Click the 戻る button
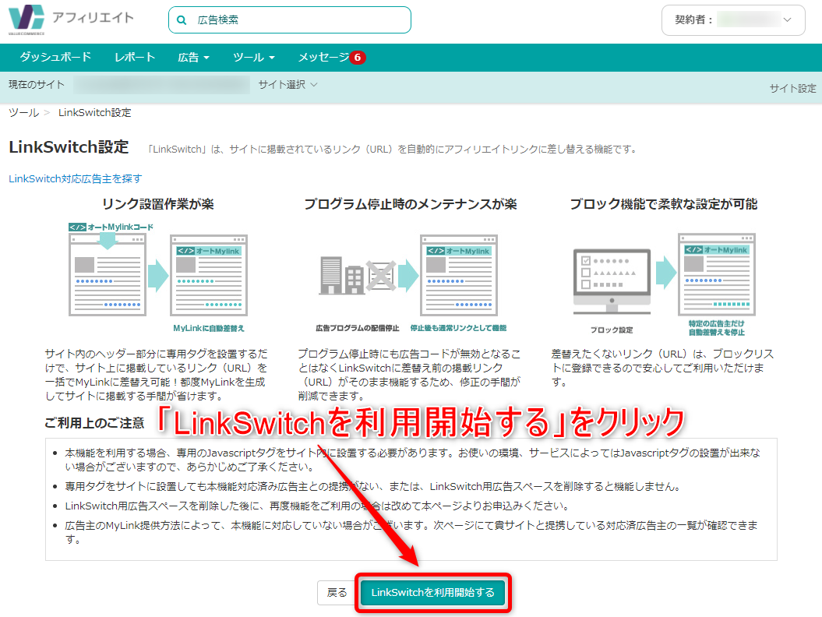This screenshot has width=822, height=617. [x=337, y=593]
